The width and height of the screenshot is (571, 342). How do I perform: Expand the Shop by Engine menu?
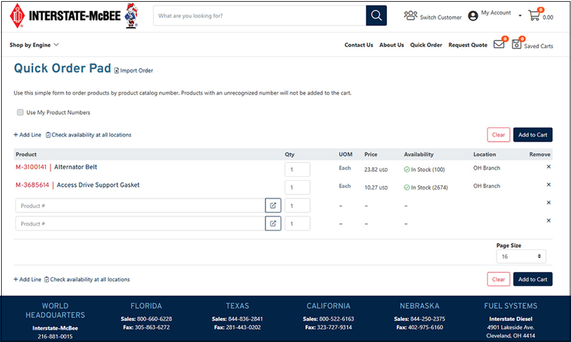[x=34, y=45]
